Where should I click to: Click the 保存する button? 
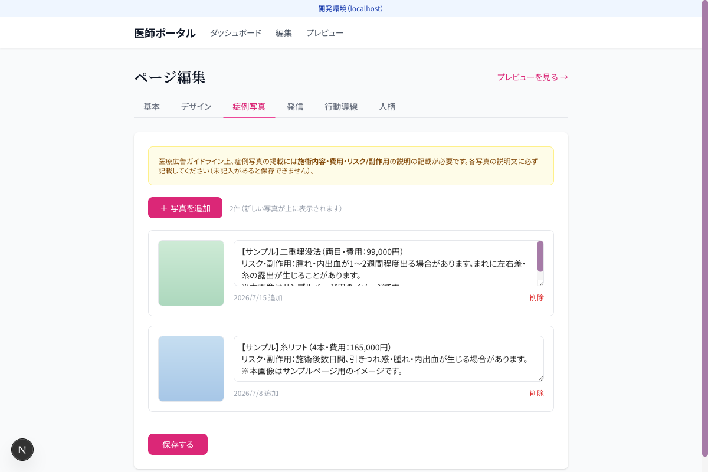pyautogui.click(x=178, y=444)
